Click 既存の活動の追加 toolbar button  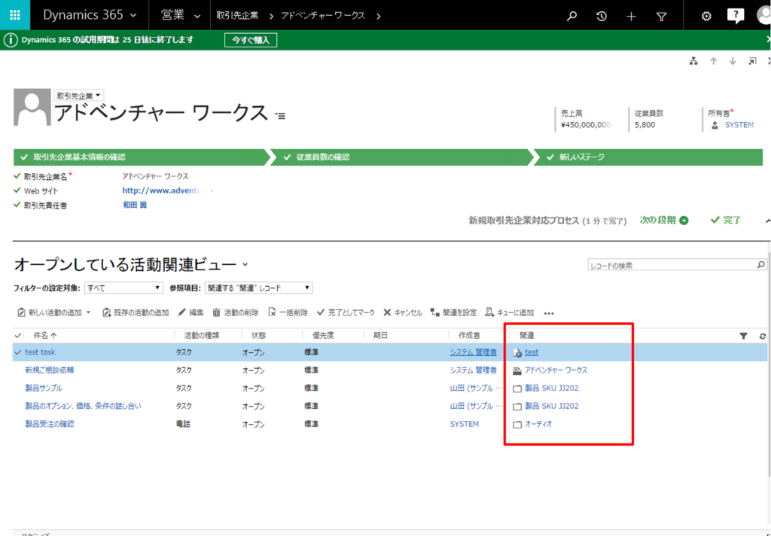pyautogui.click(x=136, y=312)
